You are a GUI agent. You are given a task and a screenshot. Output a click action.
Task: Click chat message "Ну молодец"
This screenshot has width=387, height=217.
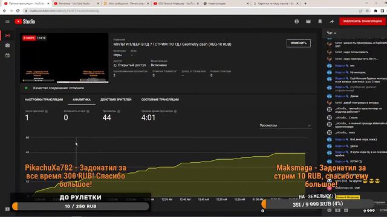click(357, 72)
